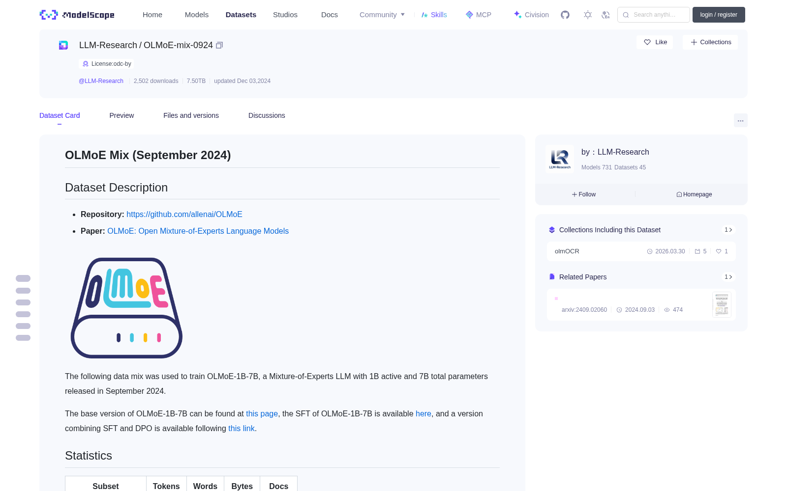The height and width of the screenshot is (491, 787).
Task: Click the Bytes column header
Action: click(242, 486)
